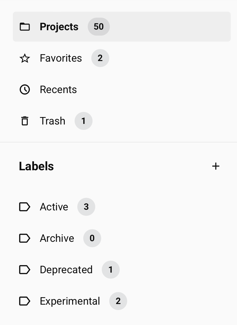Click the Projects folder icon
The height and width of the screenshot is (325, 237).
(25, 27)
